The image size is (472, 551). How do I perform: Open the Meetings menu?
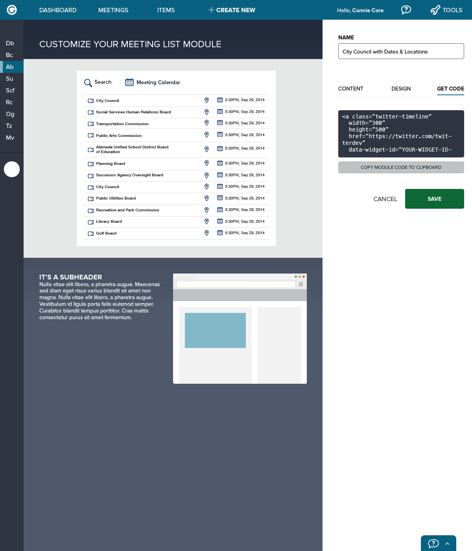113,10
